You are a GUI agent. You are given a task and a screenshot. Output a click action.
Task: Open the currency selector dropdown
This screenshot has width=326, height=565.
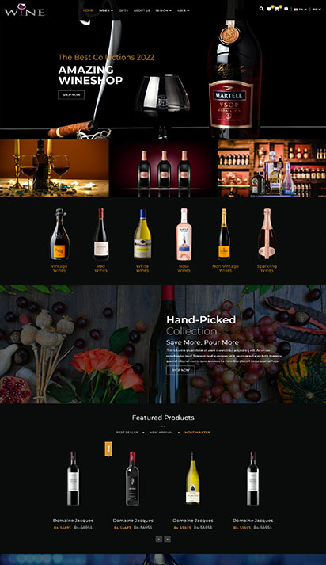tap(317, 10)
